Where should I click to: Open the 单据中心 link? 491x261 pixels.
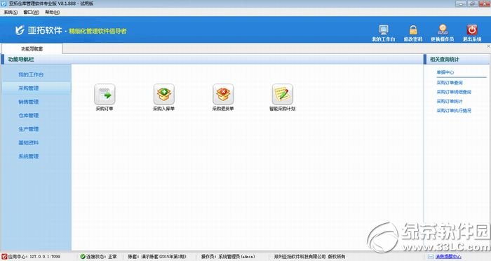445,72
